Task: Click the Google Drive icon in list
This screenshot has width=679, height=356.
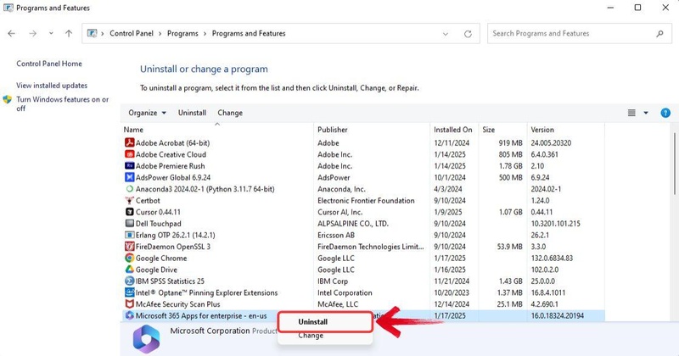Action: 129,269
